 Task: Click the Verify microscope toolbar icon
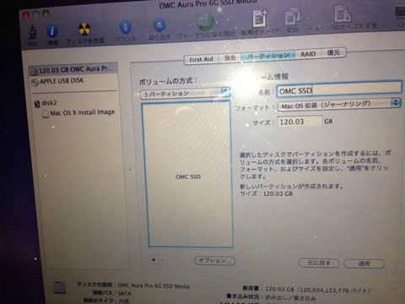pyautogui.click(x=33, y=32)
